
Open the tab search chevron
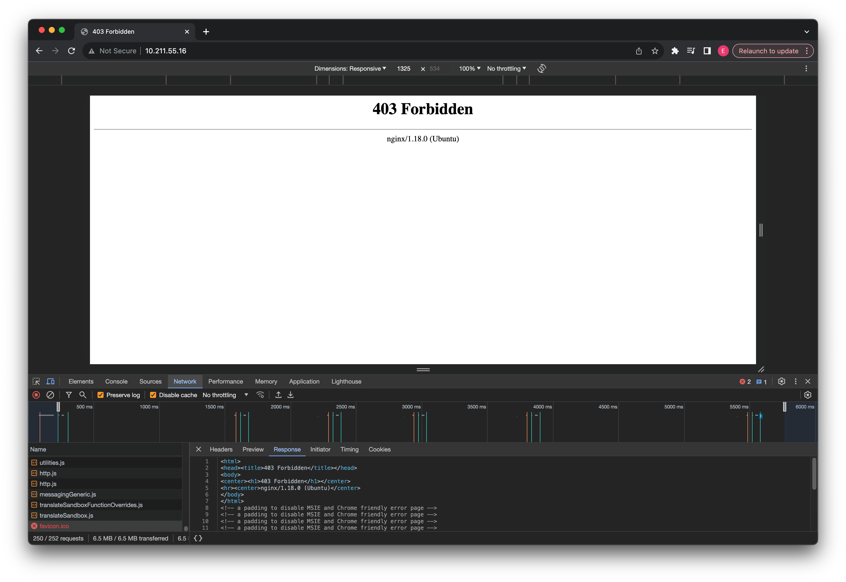coord(806,32)
